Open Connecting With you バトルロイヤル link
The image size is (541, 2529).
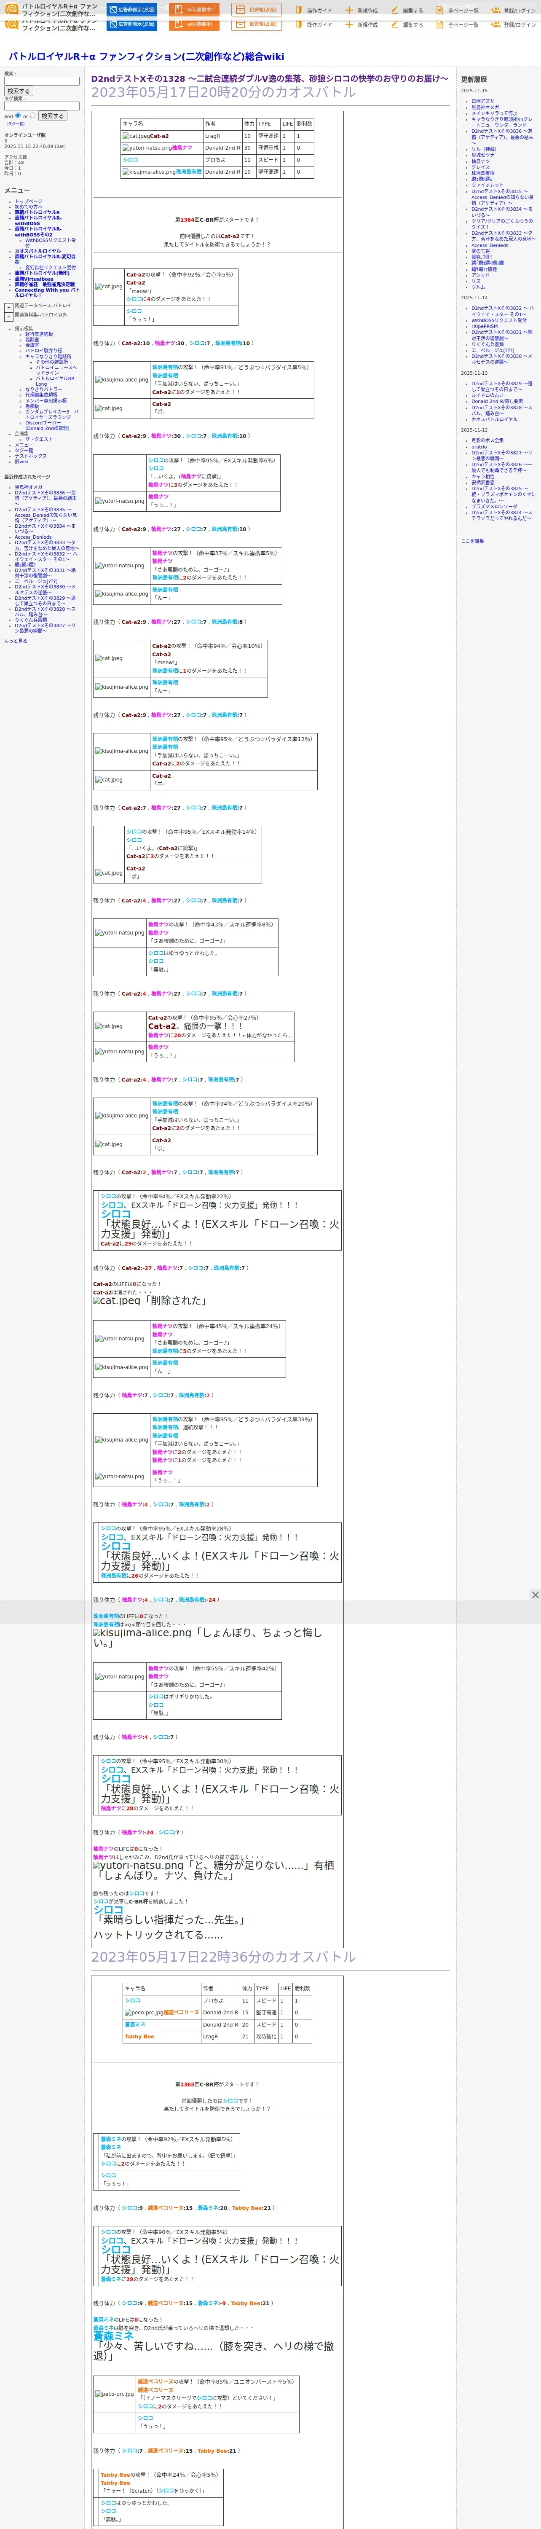(47, 292)
